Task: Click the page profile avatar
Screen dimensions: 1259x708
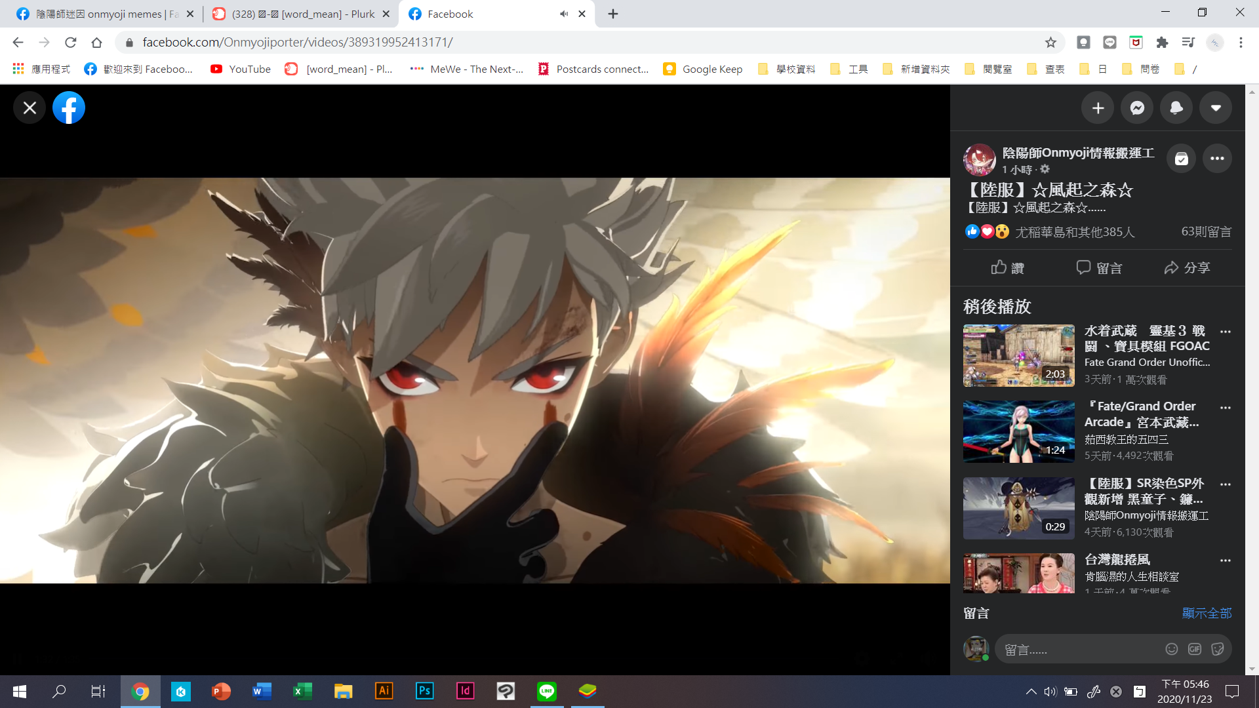Action: point(980,160)
